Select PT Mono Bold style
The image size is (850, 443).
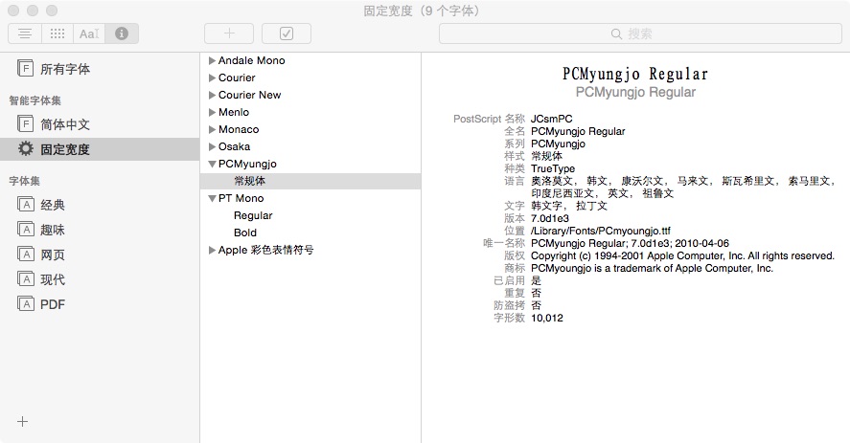(245, 233)
